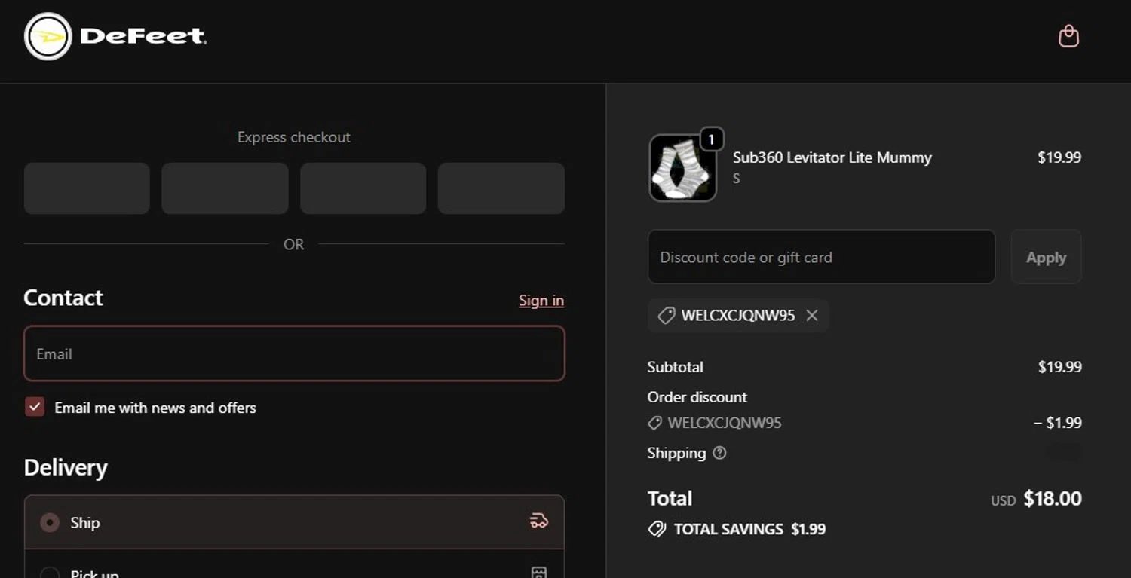This screenshot has width=1131, height=578.
Task: Click the total savings tag icon
Action: point(657,529)
